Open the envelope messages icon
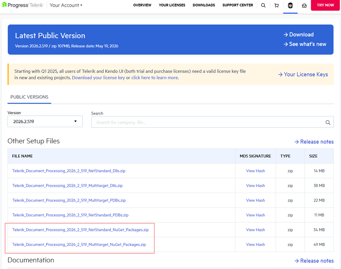The image size is (341, 269). click(x=304, y=5)
